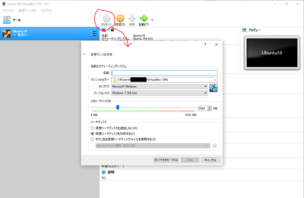Select 仮想ハードディスクを作成する option
This screenshot has height=198, width=304.
(x=92, y=133)
